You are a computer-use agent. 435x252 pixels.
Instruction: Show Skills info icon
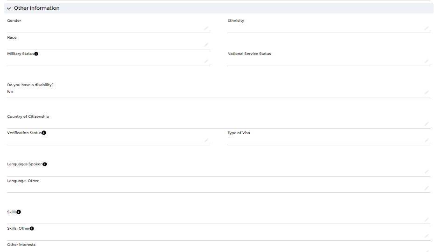click(x=19, y=212)
